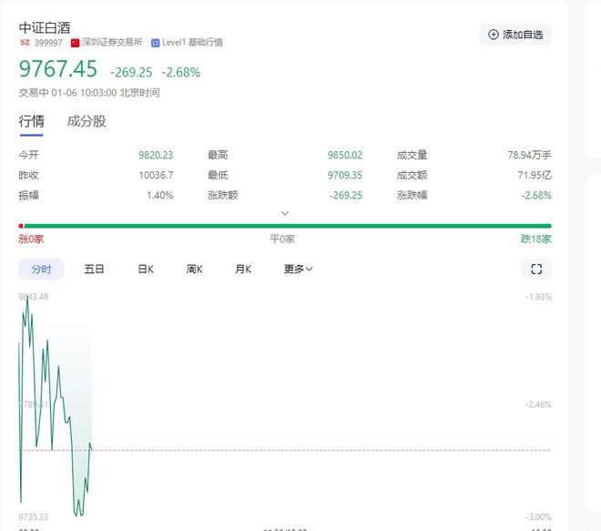Click the 添加自选 add-to-watchlist button
This screenshot has width=601, height=531.
[515, 35]
